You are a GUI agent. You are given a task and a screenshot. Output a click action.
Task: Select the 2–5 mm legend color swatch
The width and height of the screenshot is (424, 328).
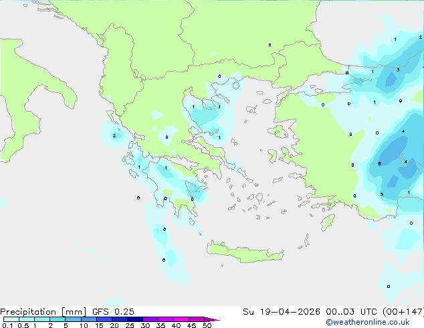(x=58, y=319)
